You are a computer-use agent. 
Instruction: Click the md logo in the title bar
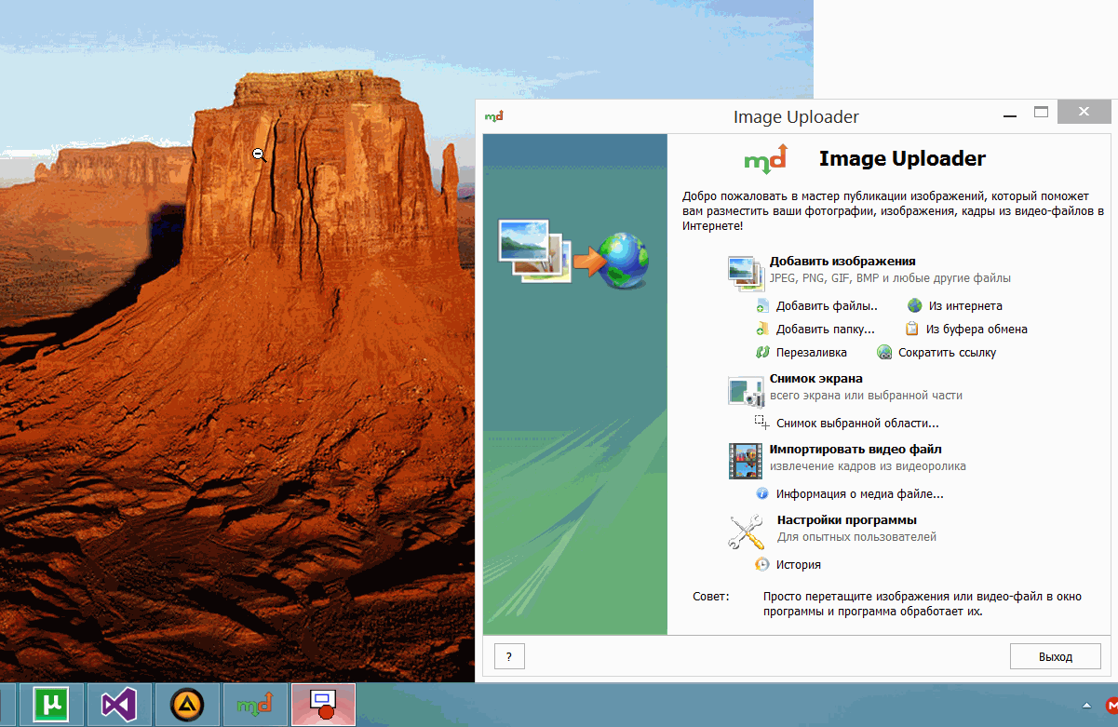pyautogui.click(x=494, y=116)
